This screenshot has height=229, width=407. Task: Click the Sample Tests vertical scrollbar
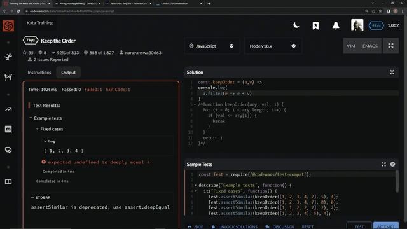click(x=397, y=181)
